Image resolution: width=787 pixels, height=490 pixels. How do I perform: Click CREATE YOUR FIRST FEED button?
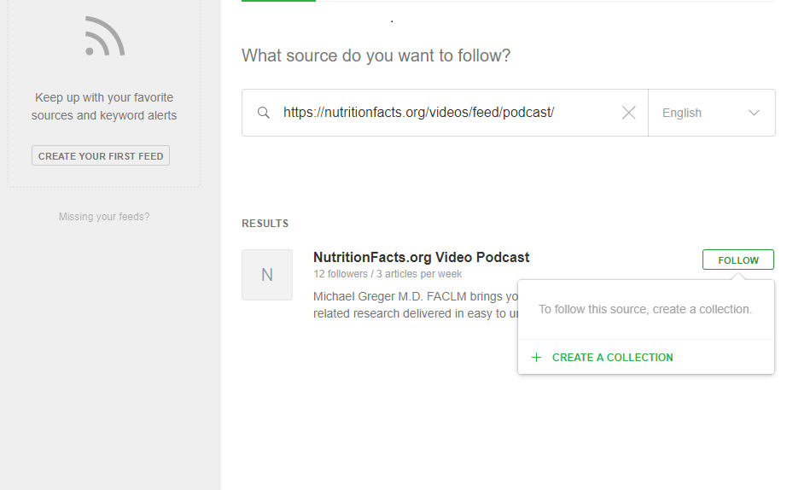[x=101, y=156]
